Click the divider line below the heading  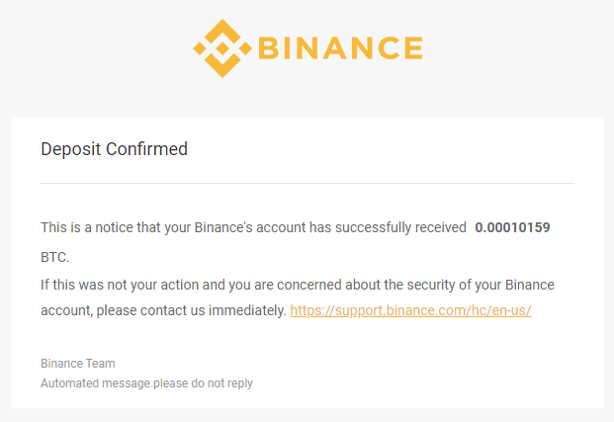(307, 184)
